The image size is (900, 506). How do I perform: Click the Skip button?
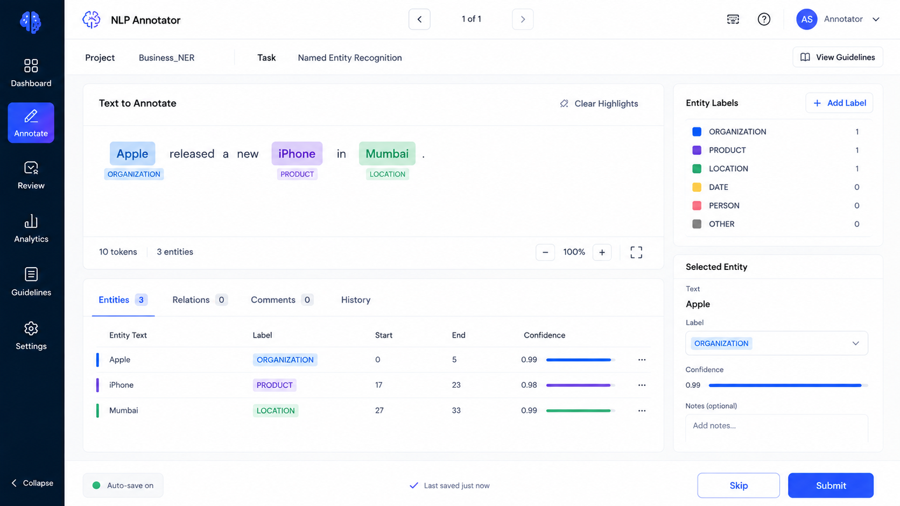(x=739, y=486)
